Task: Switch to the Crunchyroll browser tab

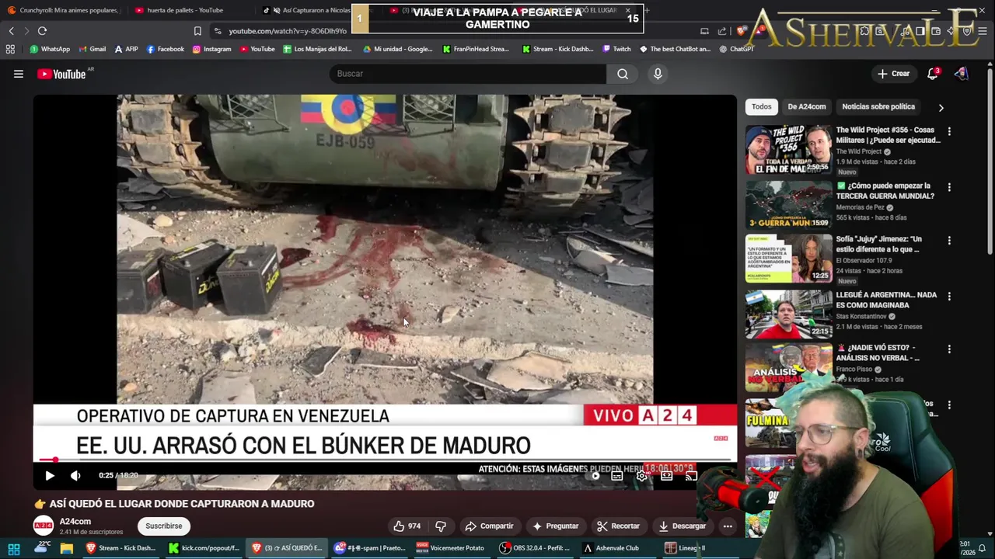Action: pyautogui.click(x=62, y=10)
